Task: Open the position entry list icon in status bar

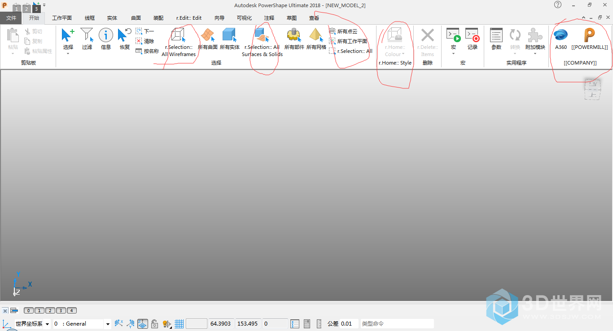Action: (295, 324)
